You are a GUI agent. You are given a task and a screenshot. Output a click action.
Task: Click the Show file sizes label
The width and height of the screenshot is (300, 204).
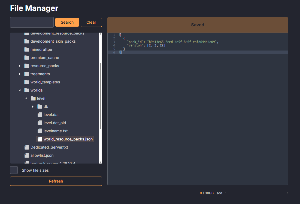point(35,170)
